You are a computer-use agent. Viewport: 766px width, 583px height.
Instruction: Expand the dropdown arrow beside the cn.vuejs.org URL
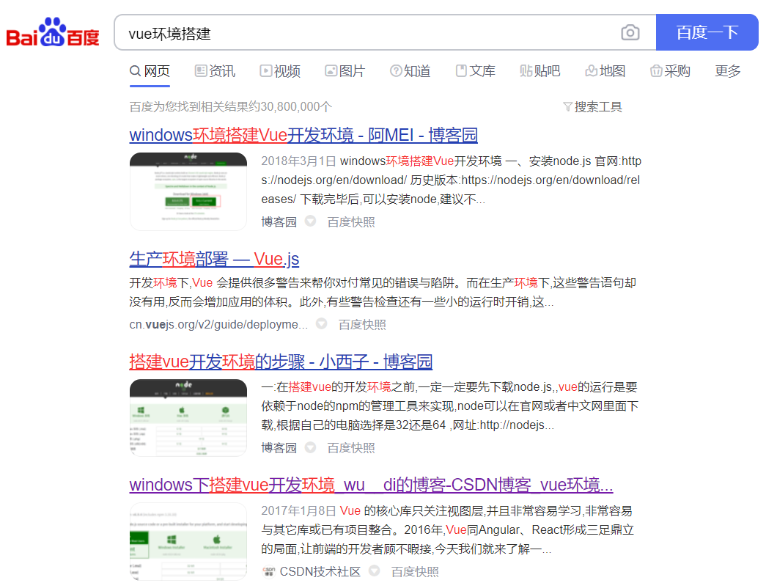pyautogui.click(x=322, y=323)
